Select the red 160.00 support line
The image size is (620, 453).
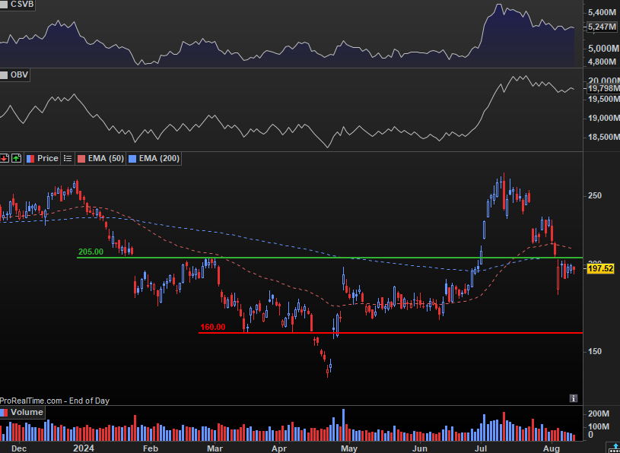(390, 333)
